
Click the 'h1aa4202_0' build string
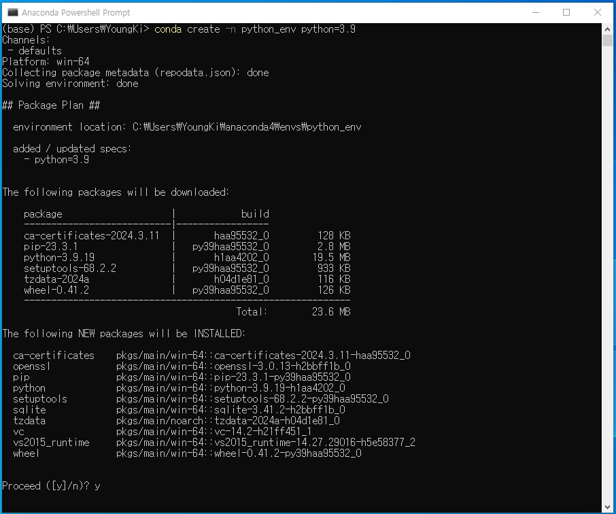241,258
